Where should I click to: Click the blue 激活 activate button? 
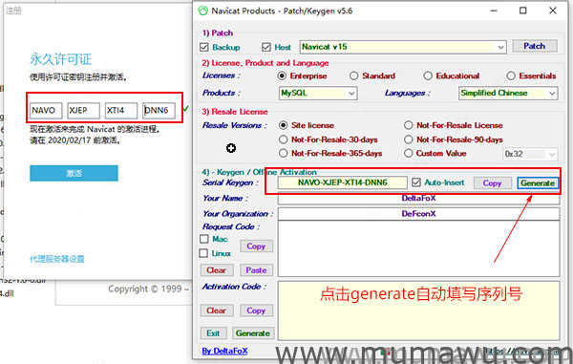tap(74, 173)
